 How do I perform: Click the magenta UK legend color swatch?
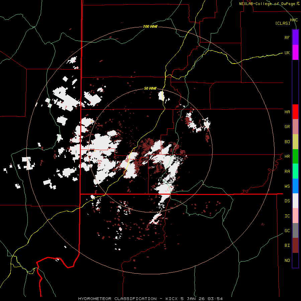(295, 53)
